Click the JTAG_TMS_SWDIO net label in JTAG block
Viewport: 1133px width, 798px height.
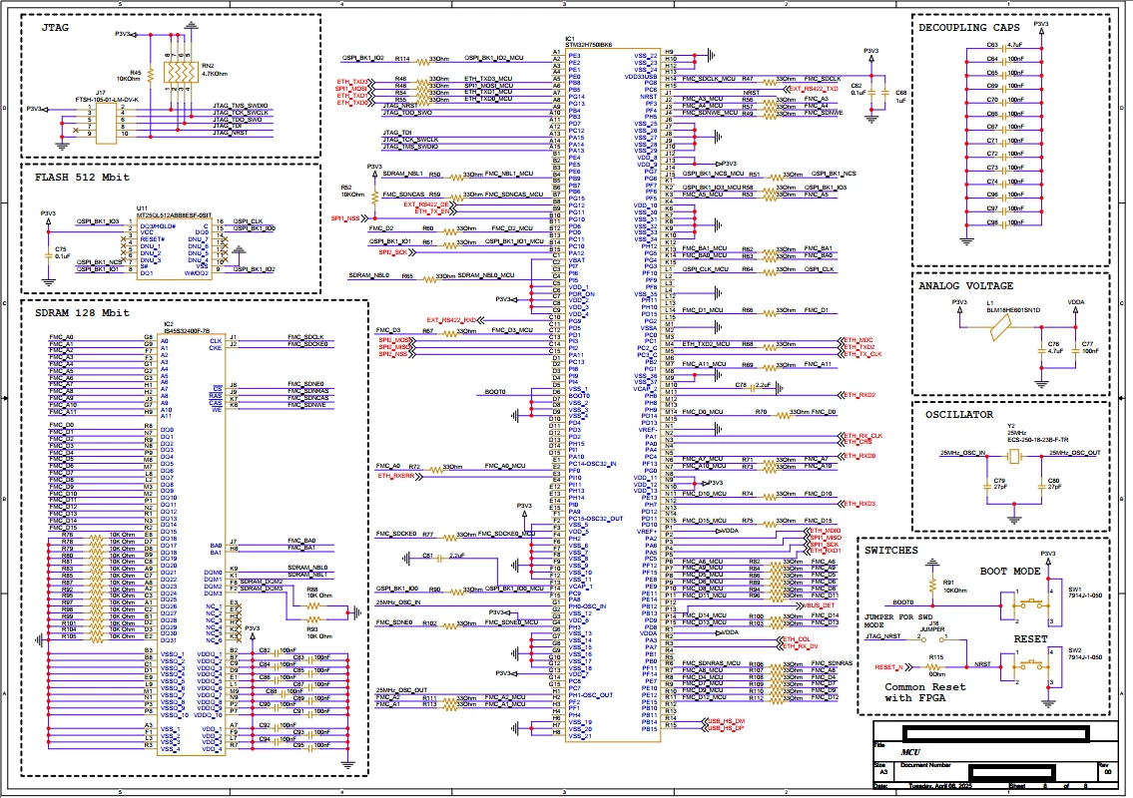240,106
